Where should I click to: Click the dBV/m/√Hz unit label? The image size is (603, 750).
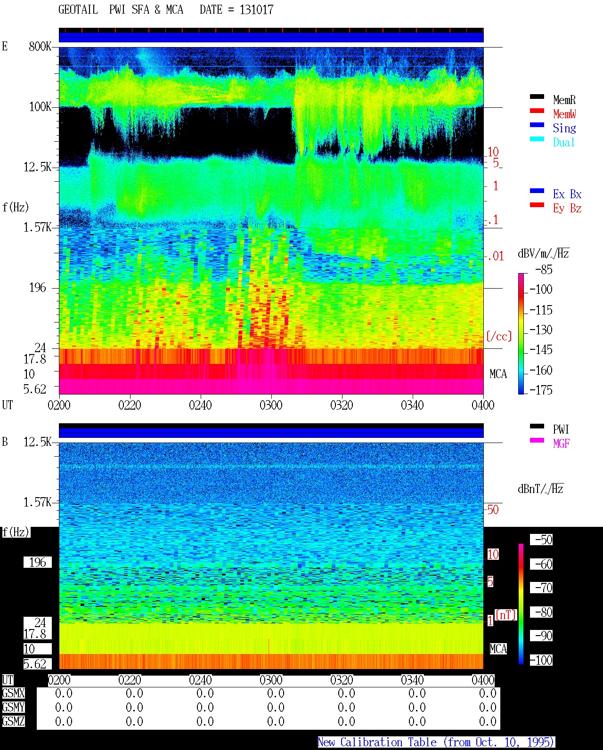[x=544, y=253]
